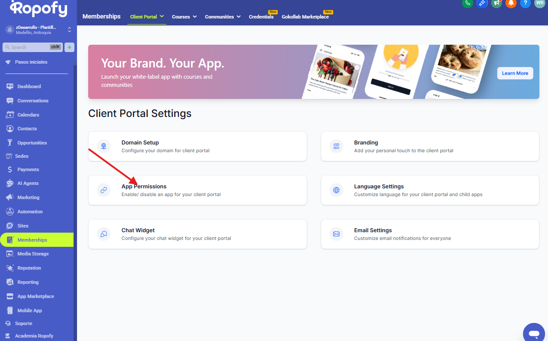Click the Learn More button
The width and height of the screenshot is (548, 341).
click(x=515, y=73)
